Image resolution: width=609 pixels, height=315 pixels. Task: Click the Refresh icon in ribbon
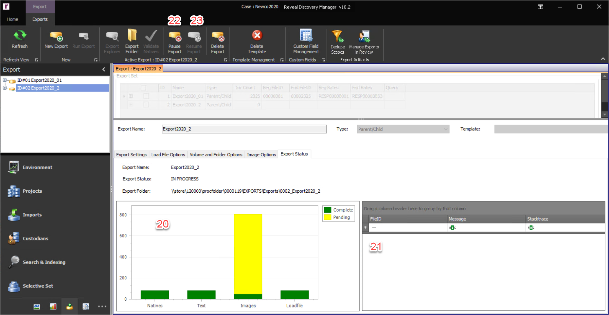[x=20, y=35]
